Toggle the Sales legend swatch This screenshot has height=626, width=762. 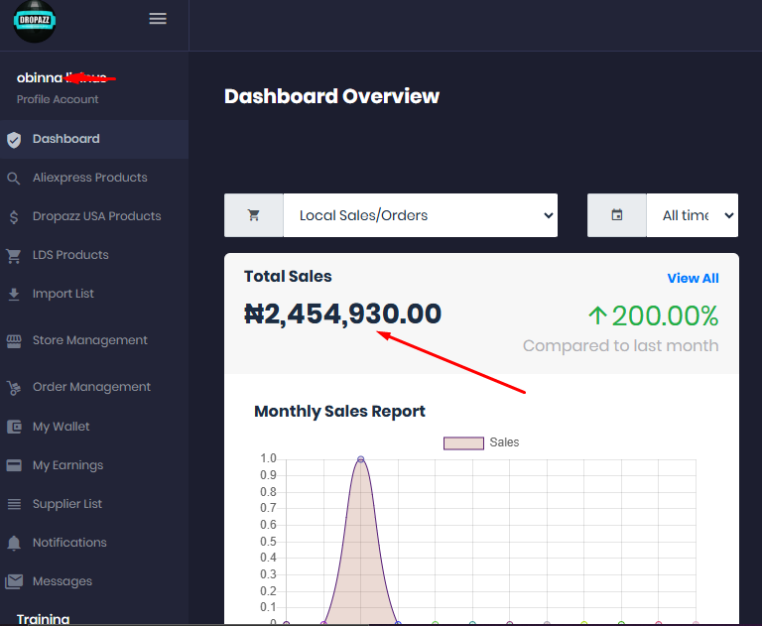[x=462, y=442]
